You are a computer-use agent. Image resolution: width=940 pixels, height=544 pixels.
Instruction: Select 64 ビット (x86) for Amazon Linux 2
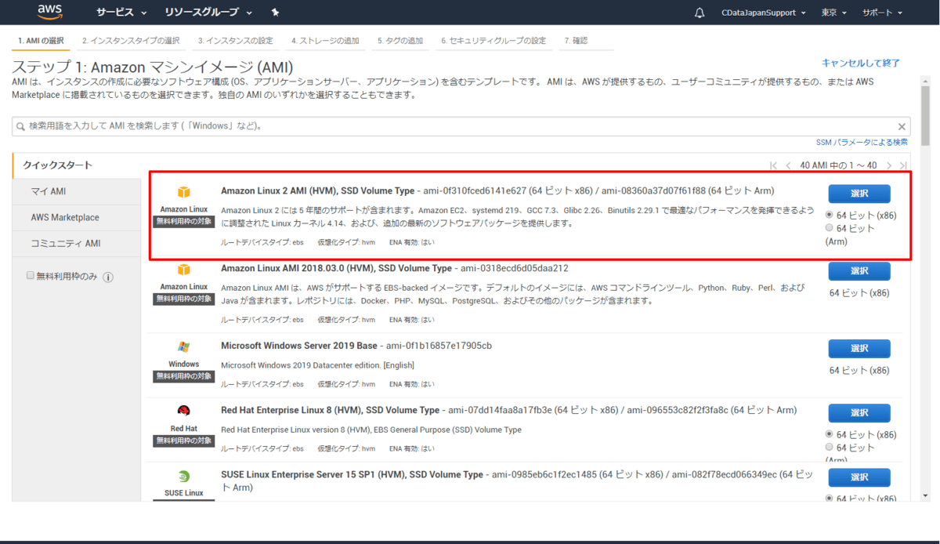point(830,215)
